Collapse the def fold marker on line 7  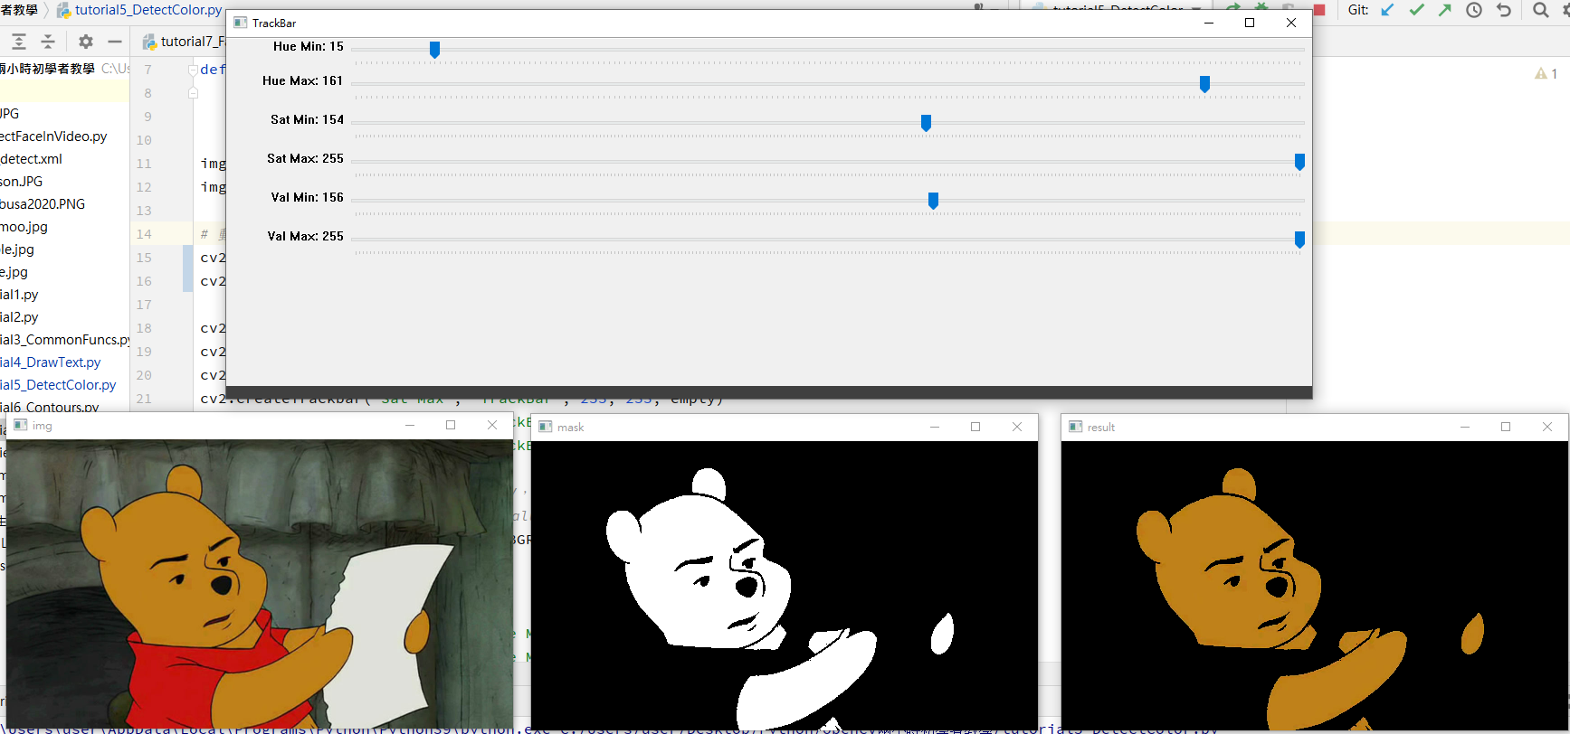[193, 70]
